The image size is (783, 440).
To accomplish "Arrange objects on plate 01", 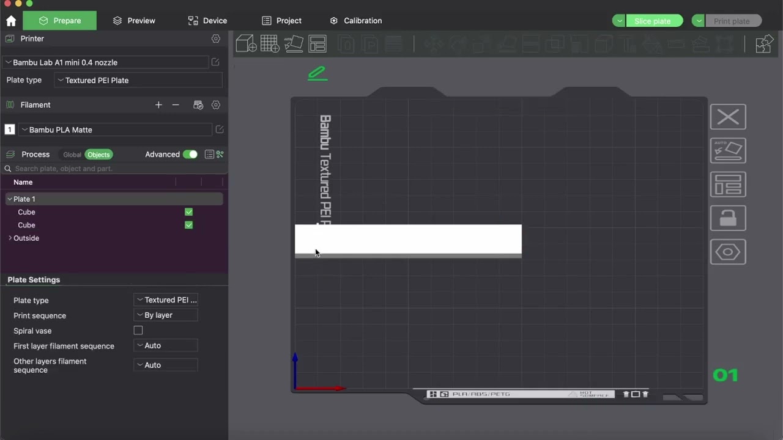I will (728, 184).
